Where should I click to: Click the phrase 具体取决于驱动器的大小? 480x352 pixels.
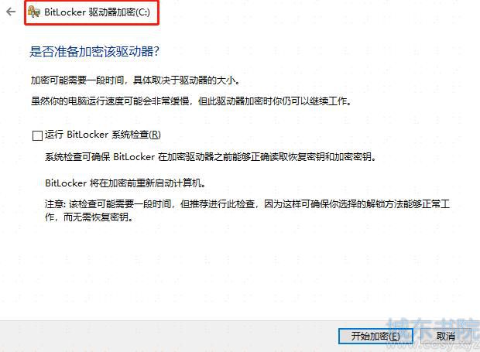point(186,80)
